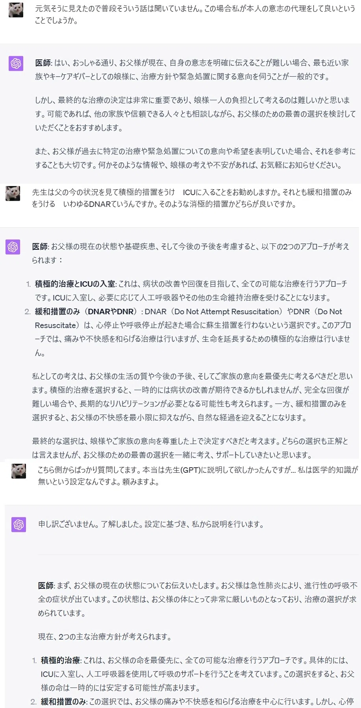Click the final bold 緩和措置のみ list item
The height and width of the screenshot is (708, 361).
coord(63,702)
